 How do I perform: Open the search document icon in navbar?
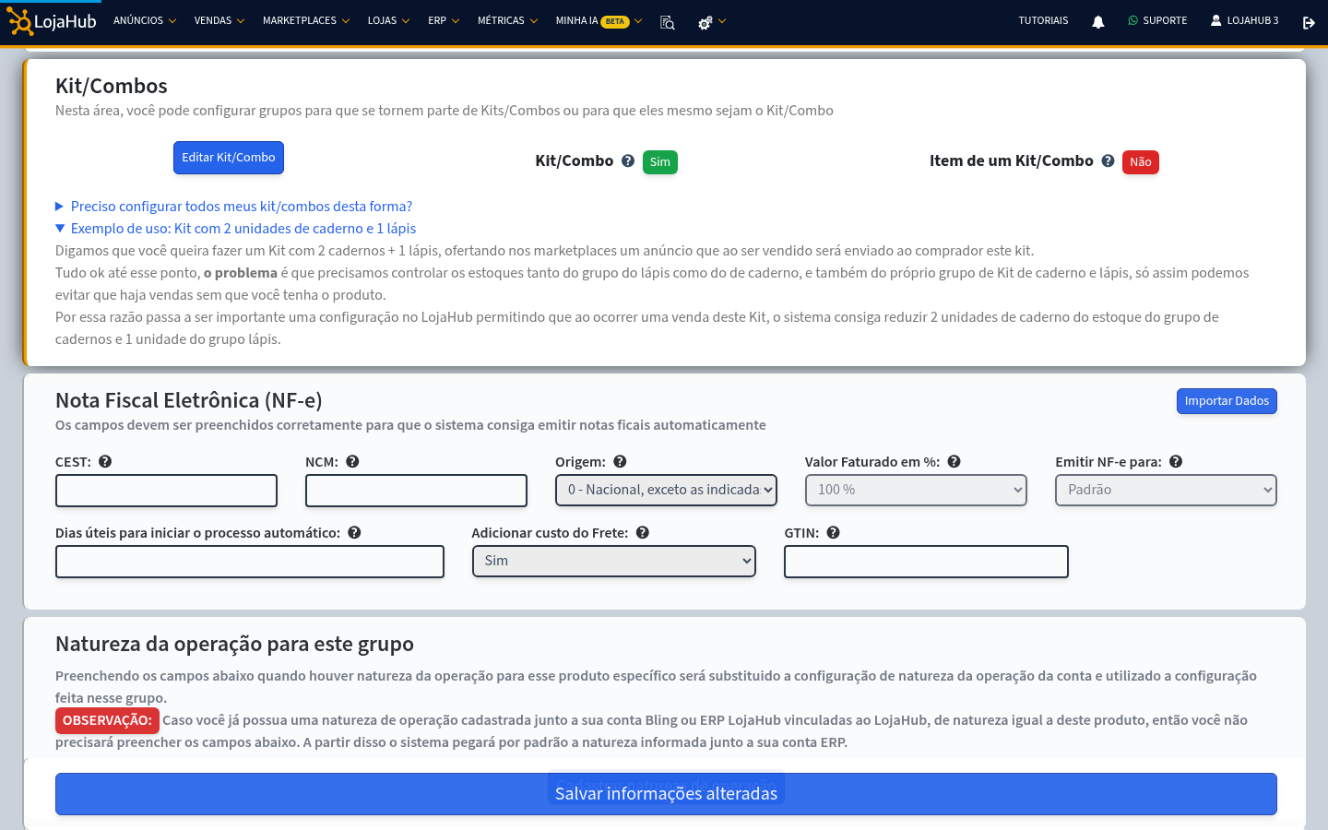[668, 22]
